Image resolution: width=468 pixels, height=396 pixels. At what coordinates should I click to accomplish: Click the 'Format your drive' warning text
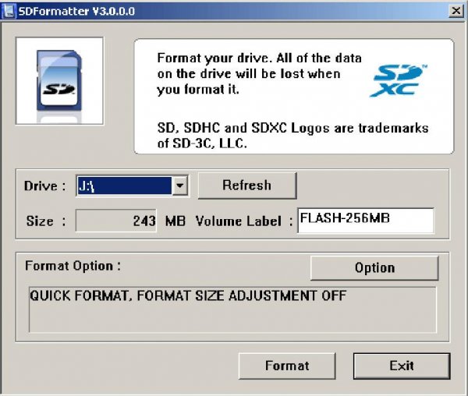[x=259, y=74]
